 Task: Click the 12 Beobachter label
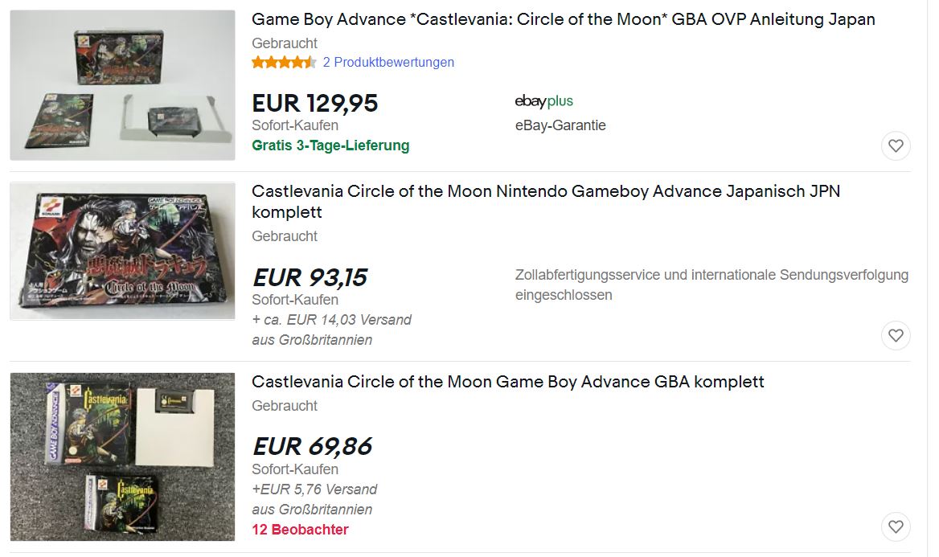300,530
